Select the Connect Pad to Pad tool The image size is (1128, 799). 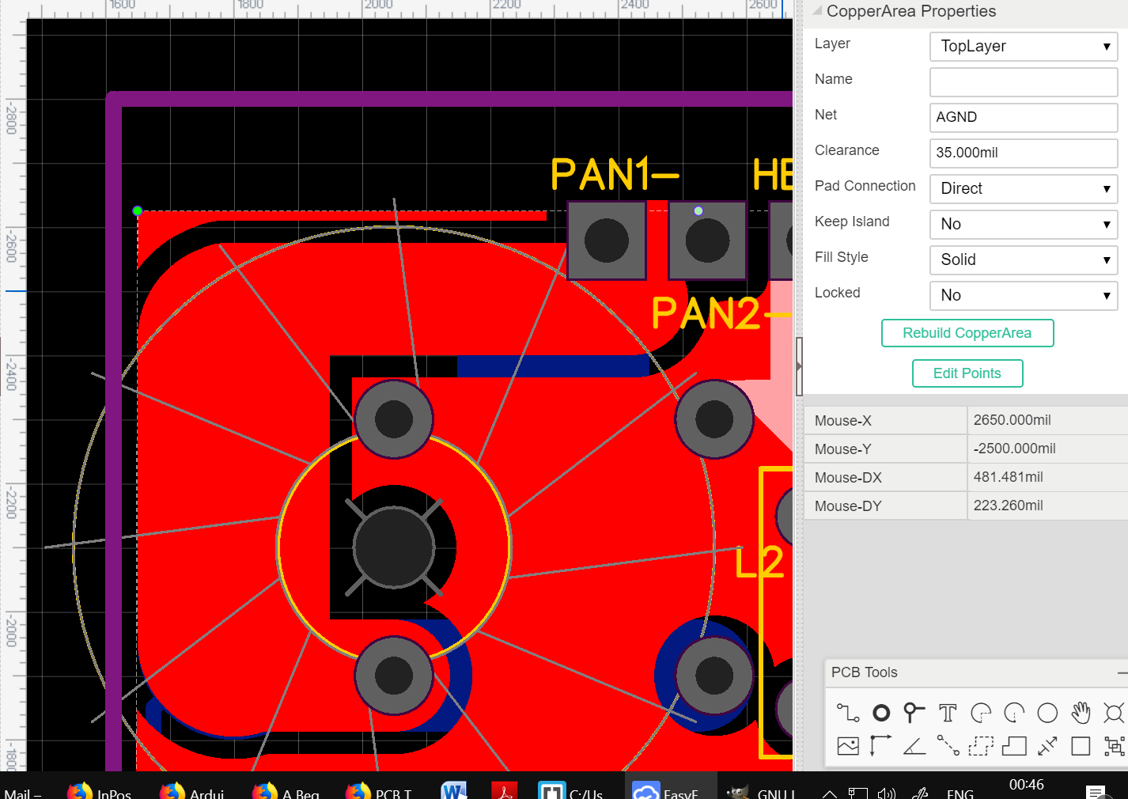pyautogui.click(x=948, y=746)
